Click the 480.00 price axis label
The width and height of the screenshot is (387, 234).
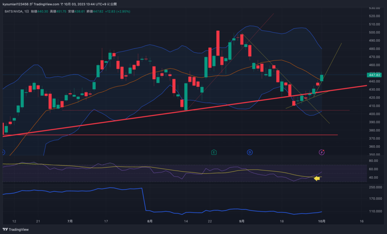375,49
